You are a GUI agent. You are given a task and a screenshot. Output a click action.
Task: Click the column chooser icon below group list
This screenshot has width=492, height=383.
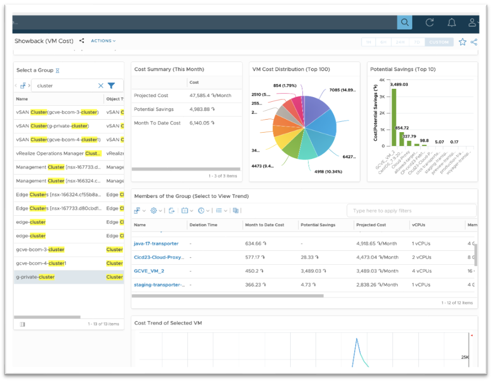click(22, 324)
